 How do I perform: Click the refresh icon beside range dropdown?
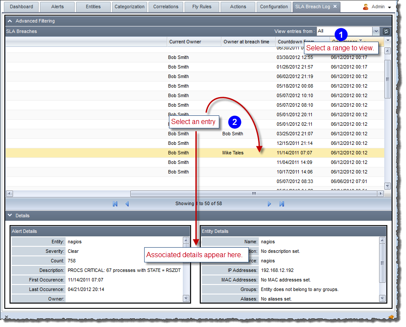386,31
